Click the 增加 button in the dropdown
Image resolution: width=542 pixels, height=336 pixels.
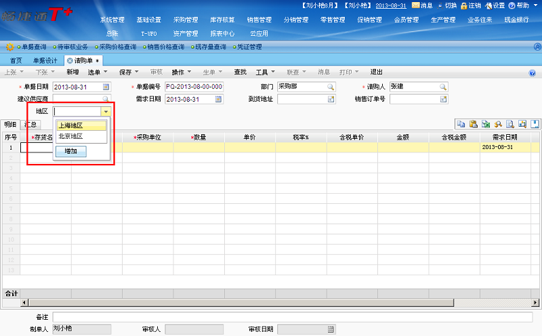tap(71, 151)
